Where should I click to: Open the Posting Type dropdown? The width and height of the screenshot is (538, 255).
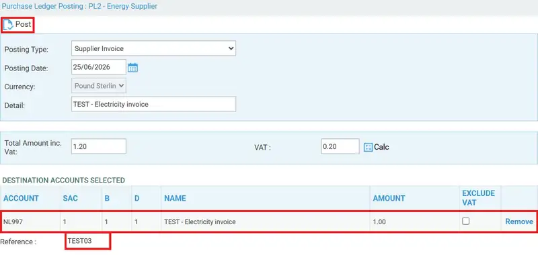point(154,48)
